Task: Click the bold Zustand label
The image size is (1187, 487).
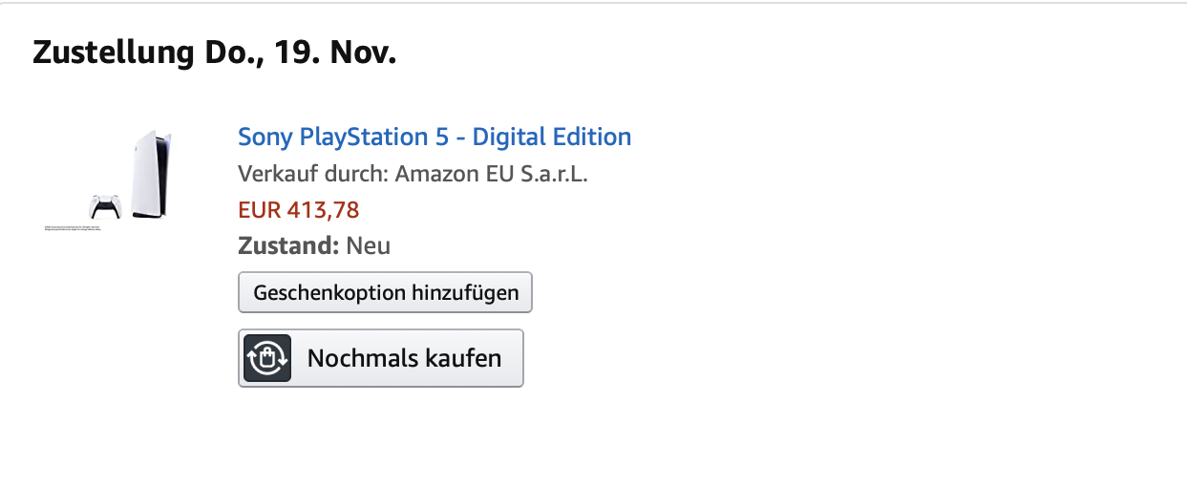Action: [287, 245]
